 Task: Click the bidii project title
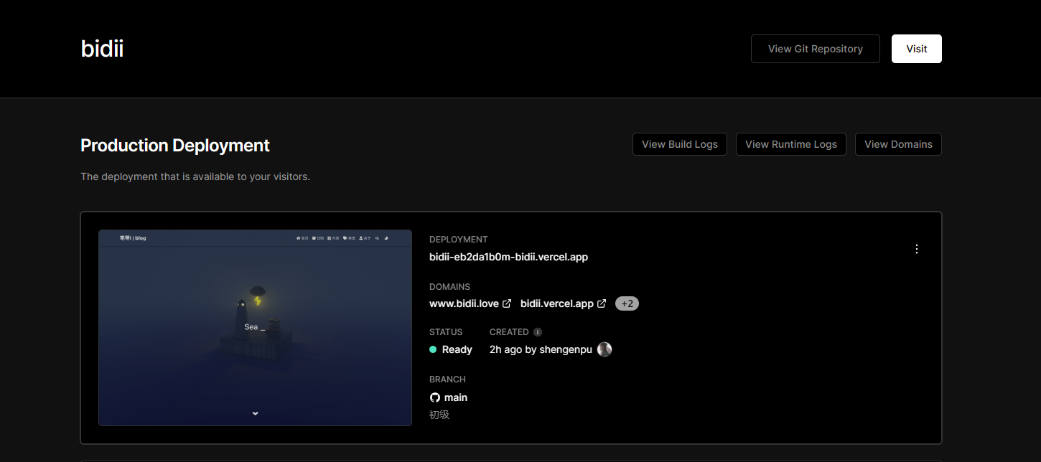coord(102,49)
